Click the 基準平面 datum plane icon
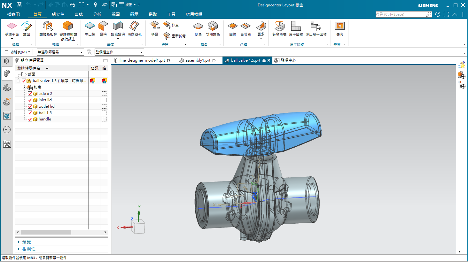This screenshot has width=468, height=262. point(12,26)
